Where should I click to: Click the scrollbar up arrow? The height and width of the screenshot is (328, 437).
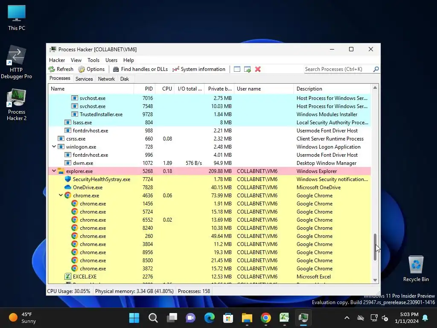[x=375, y=88]
